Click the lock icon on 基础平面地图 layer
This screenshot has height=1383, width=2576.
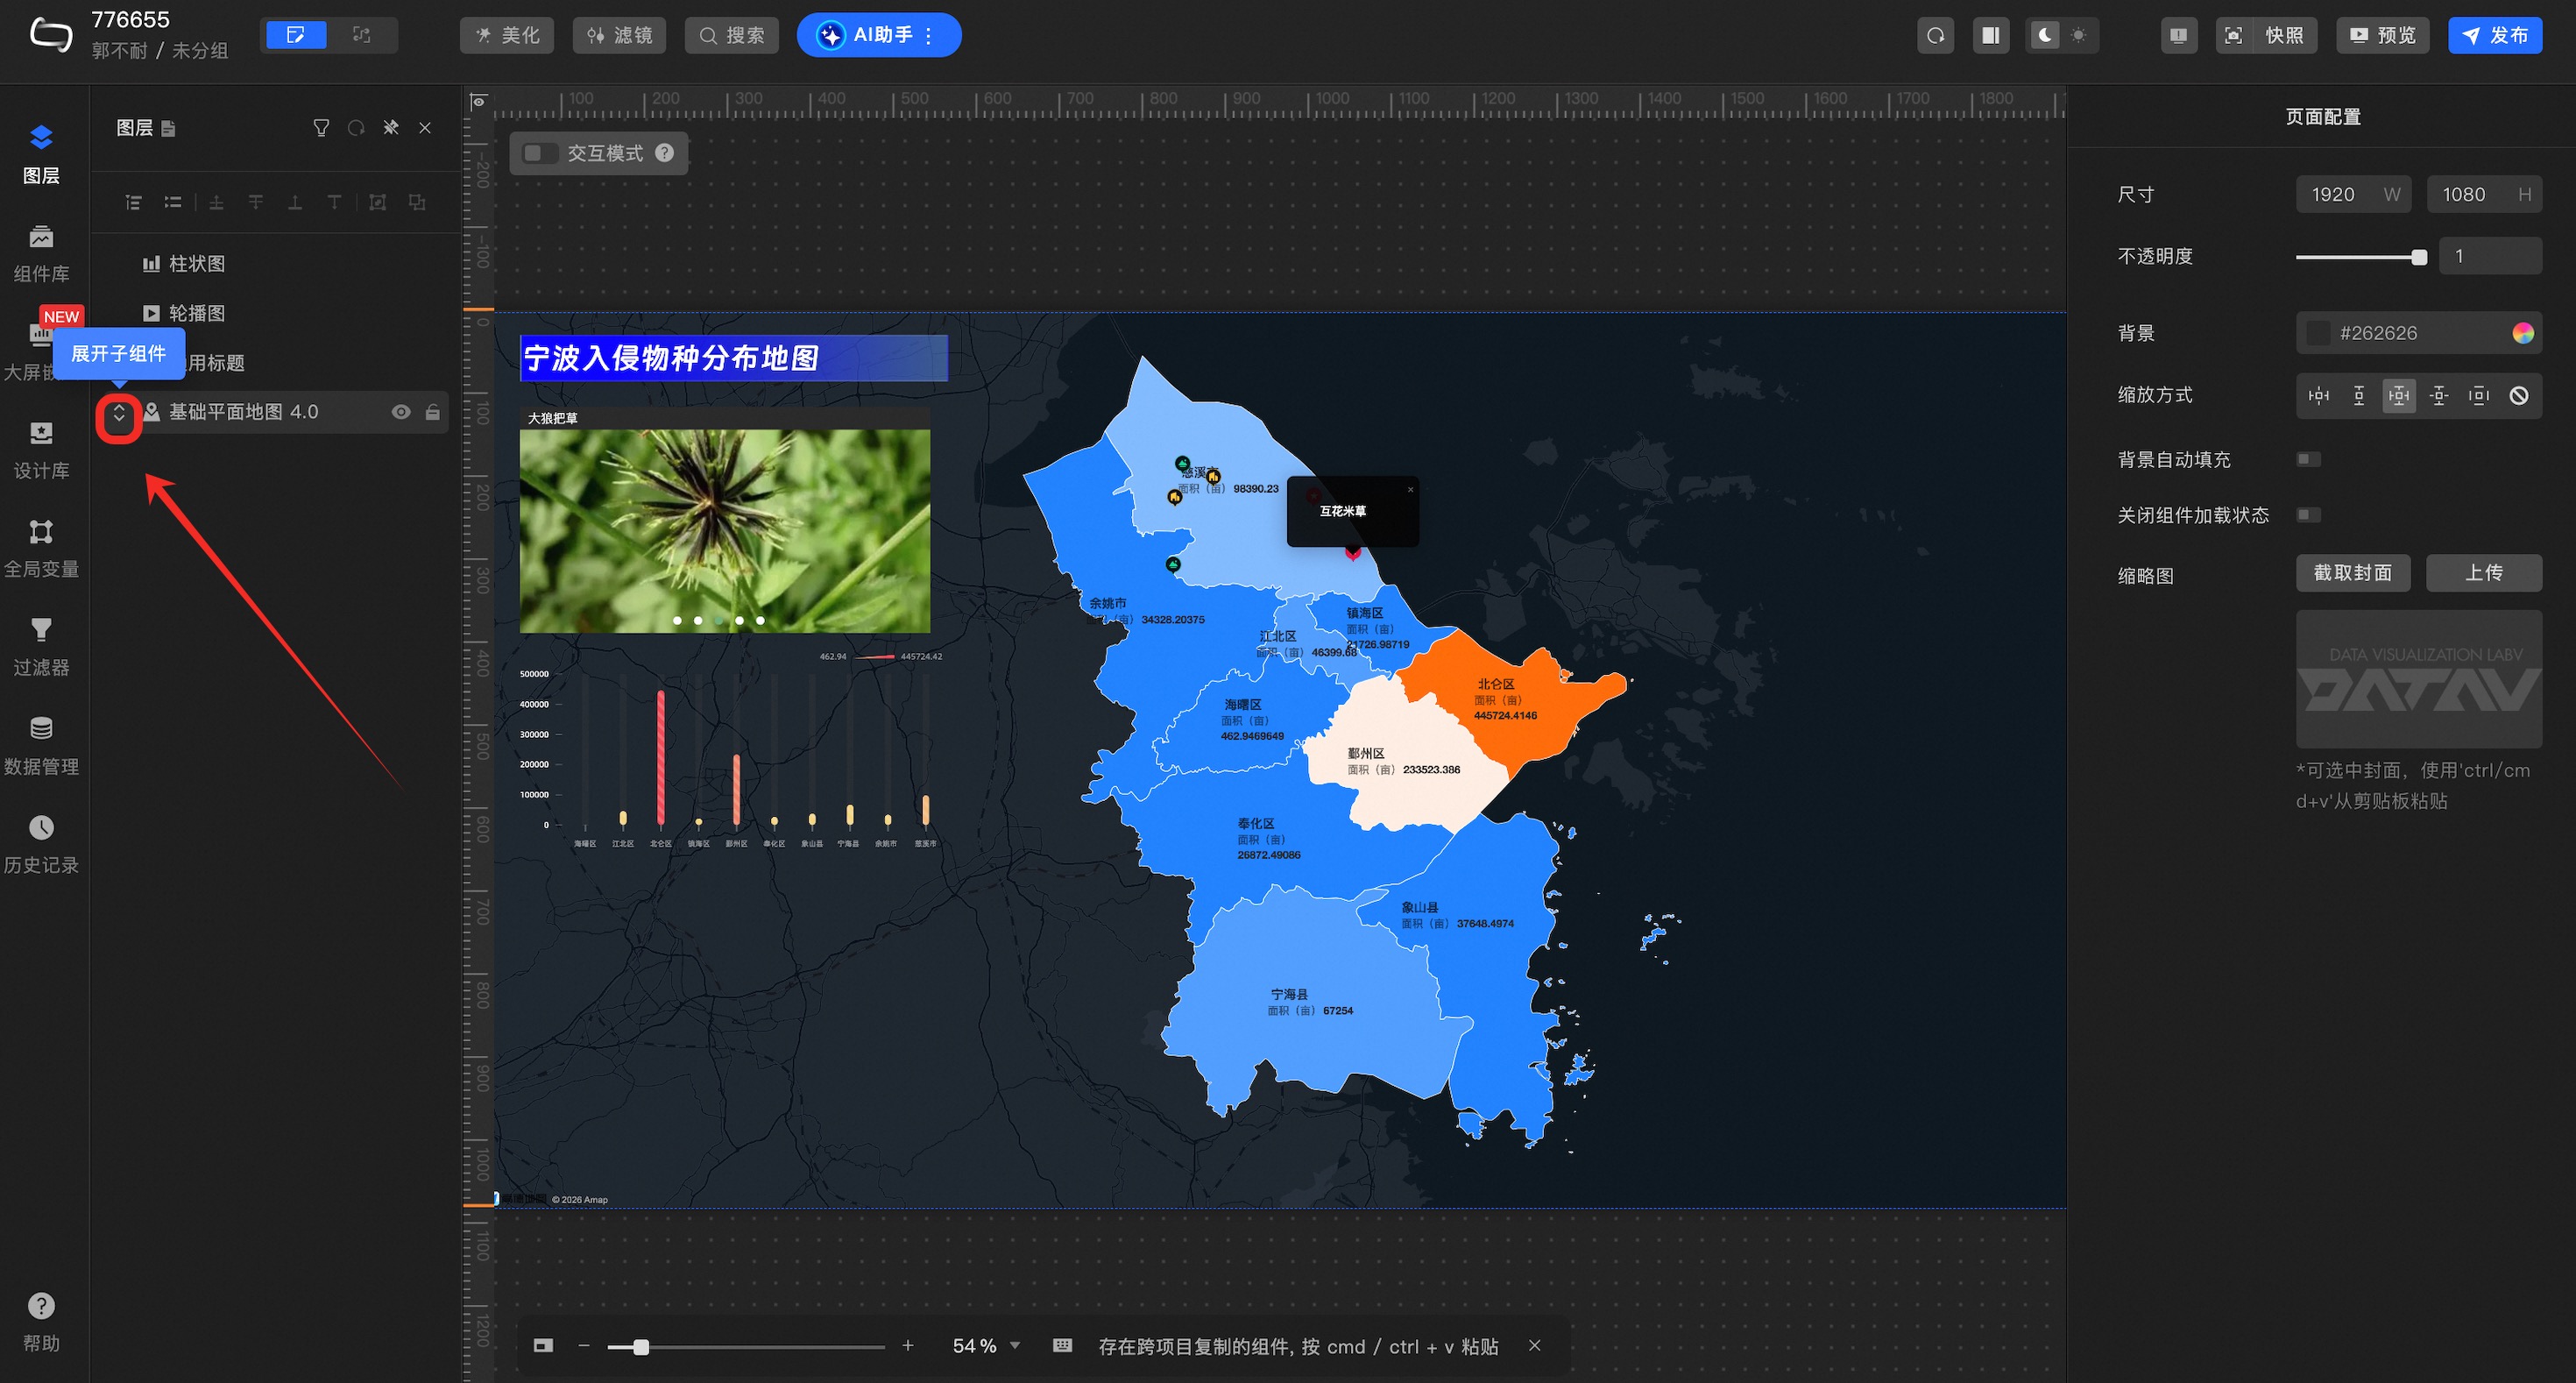click(x=433, y=412)
